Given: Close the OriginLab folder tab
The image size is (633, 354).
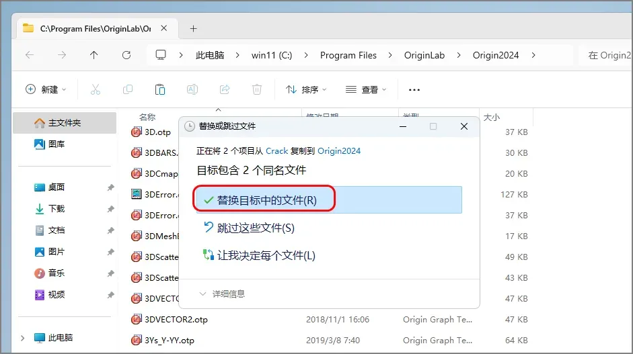Looking at the screenshot, I should 164,28.
